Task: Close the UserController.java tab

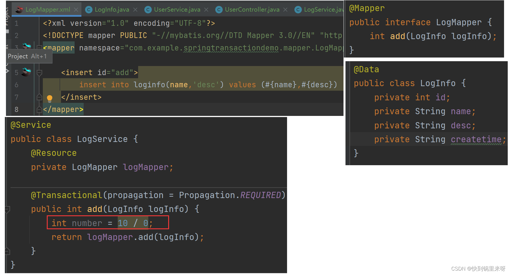Action: click(x=285, y=10)
